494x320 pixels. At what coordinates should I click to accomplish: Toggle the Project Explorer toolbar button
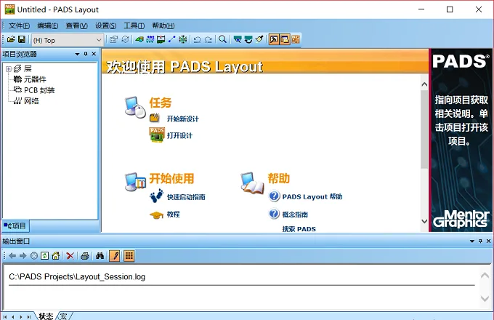click(x=285, y=39)
